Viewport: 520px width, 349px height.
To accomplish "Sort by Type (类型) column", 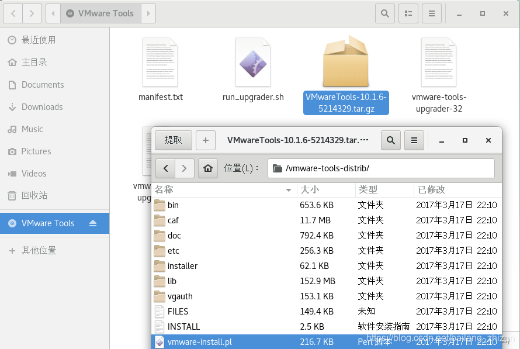I will coord(384,190).
